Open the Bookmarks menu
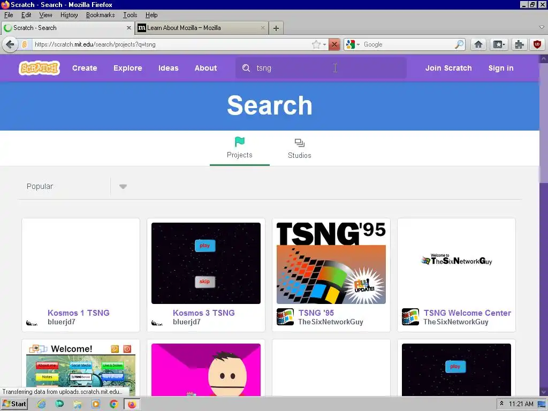 pyautogui.click(x=100, y=15)
